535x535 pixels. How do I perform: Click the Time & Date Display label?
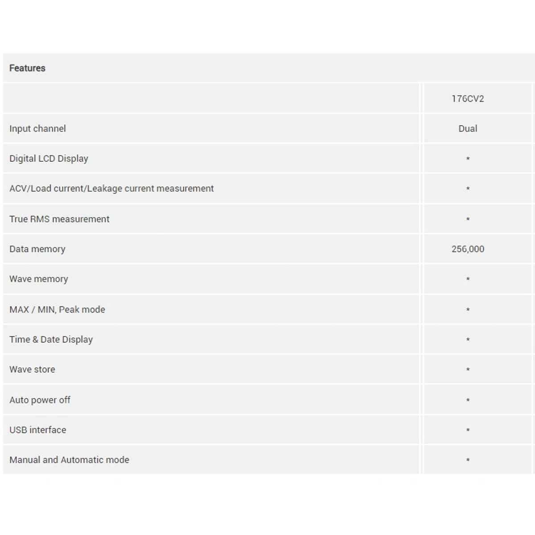[x=51, y=340]
